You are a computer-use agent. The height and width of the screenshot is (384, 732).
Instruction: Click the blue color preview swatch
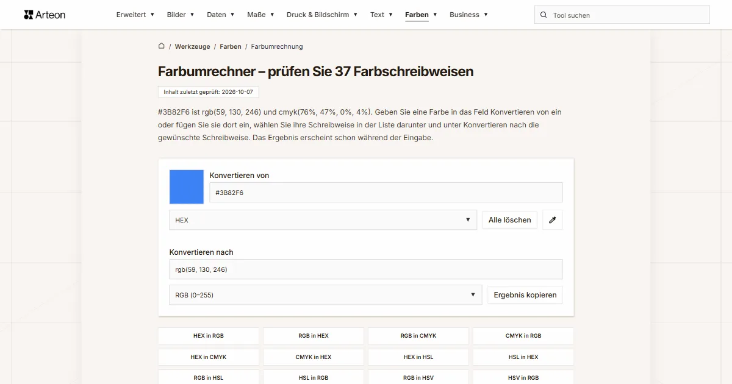tap(187, 187)
